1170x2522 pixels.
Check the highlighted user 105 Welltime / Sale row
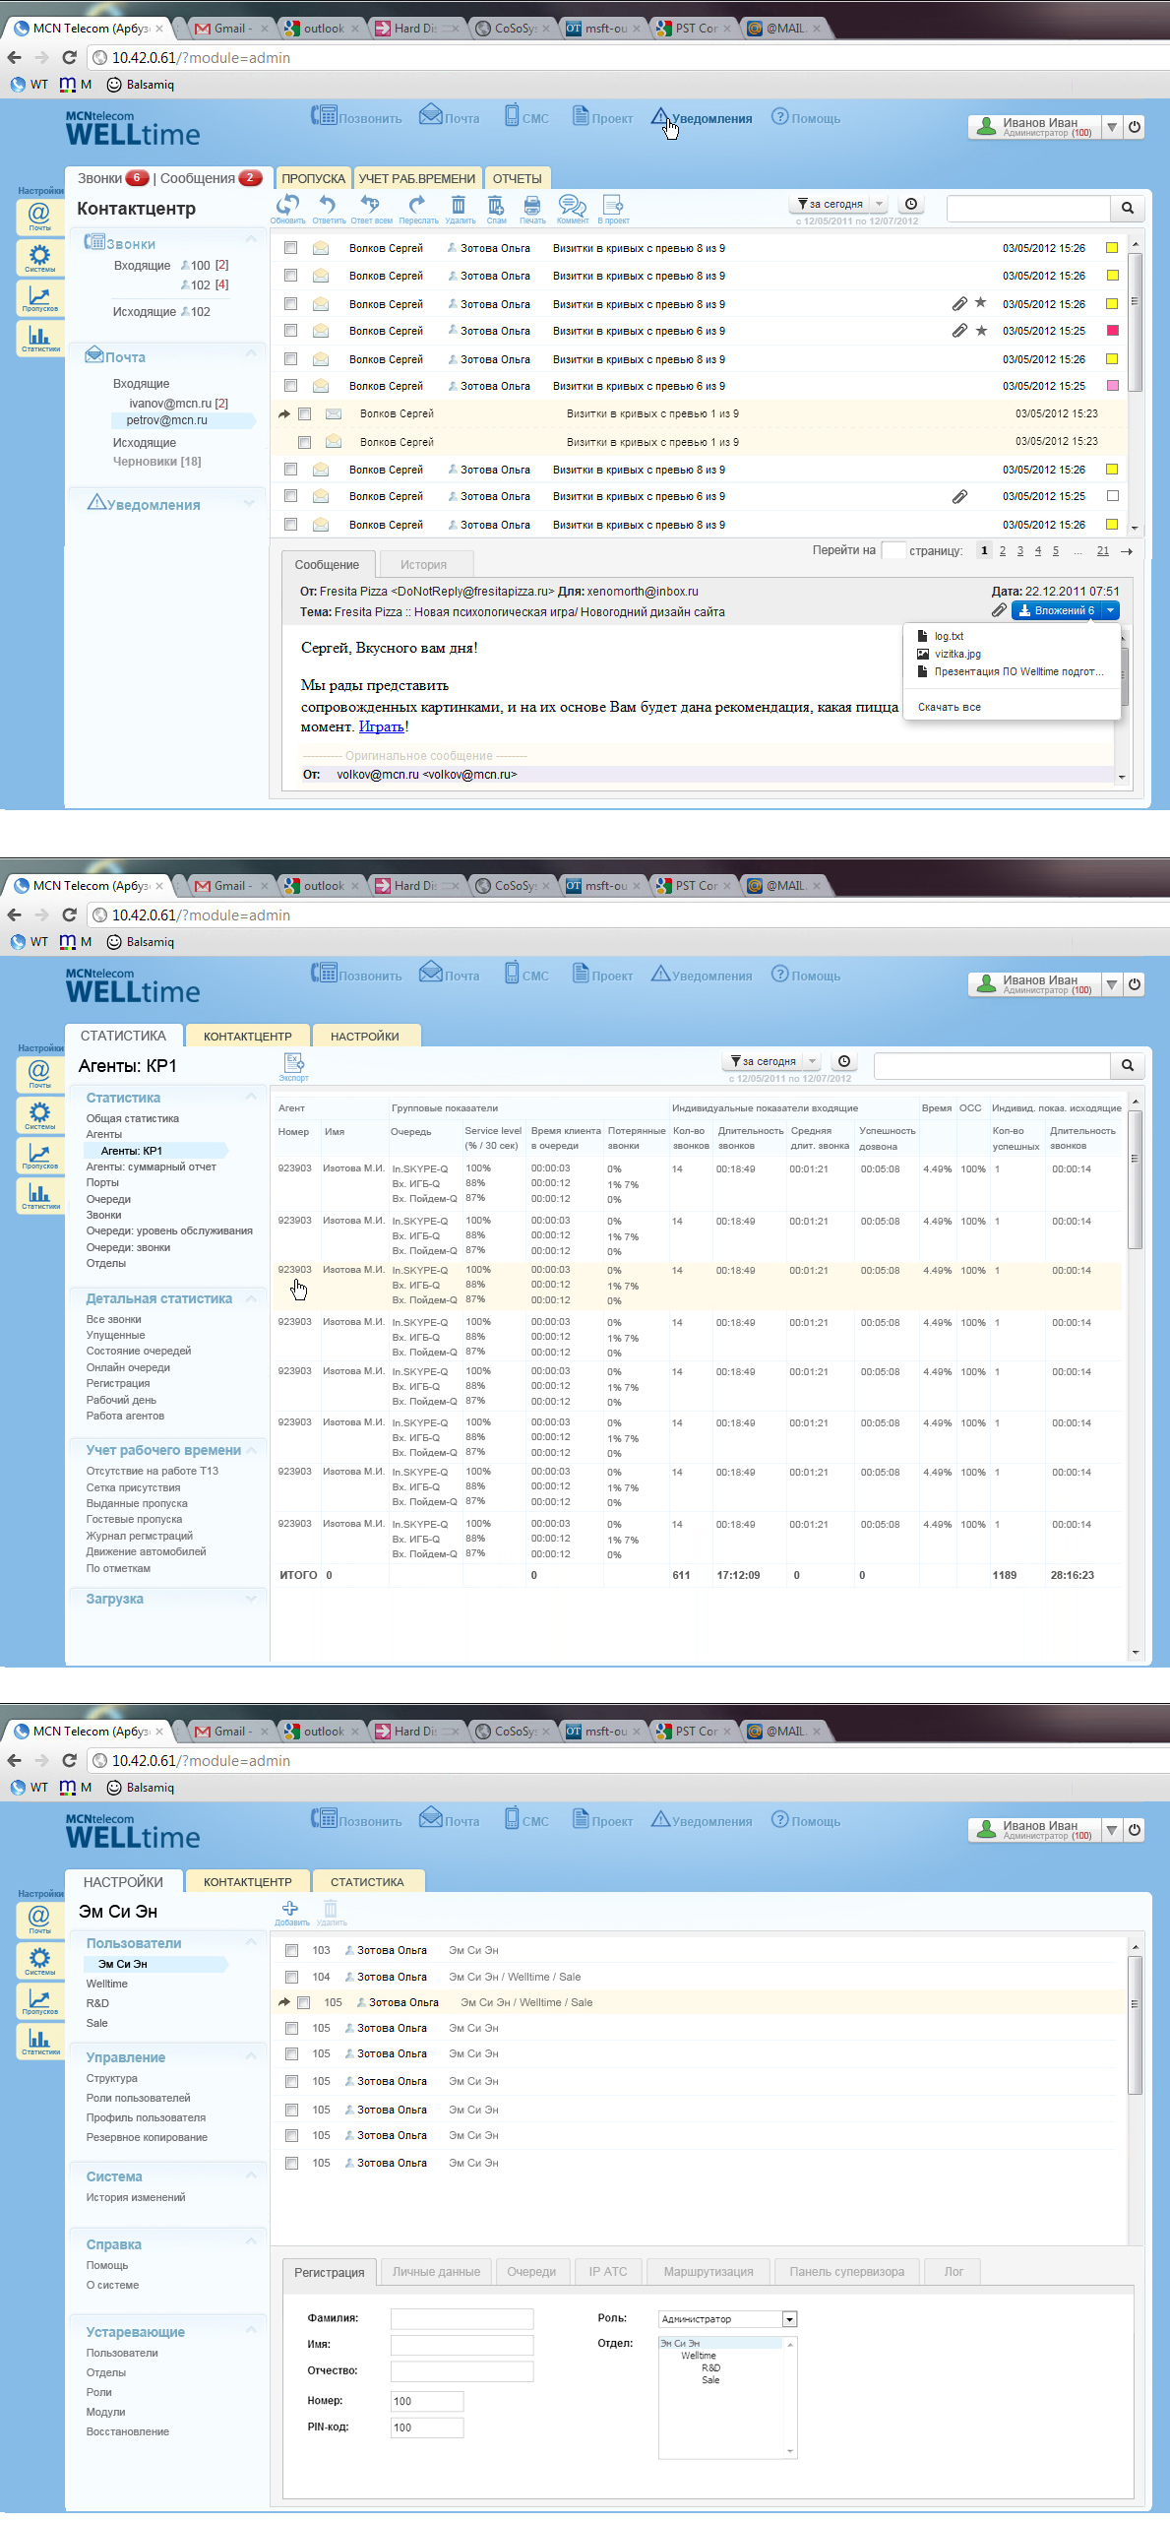tap(304, 2002)
